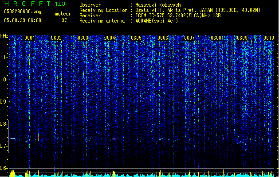The height and width of the screenshot is (177, 279).
Task: Click the long meteor echo at start of spectrogram
Action: (x=12, y=139)
